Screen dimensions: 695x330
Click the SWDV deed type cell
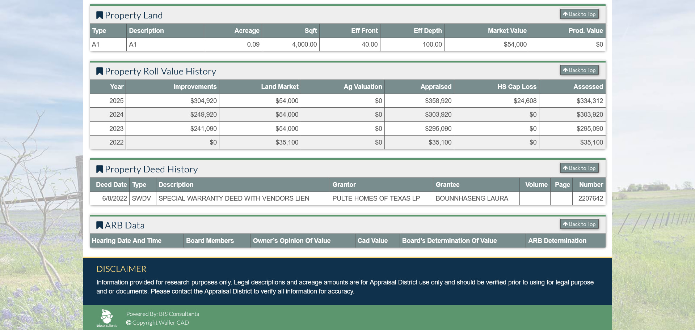point(143,198)
